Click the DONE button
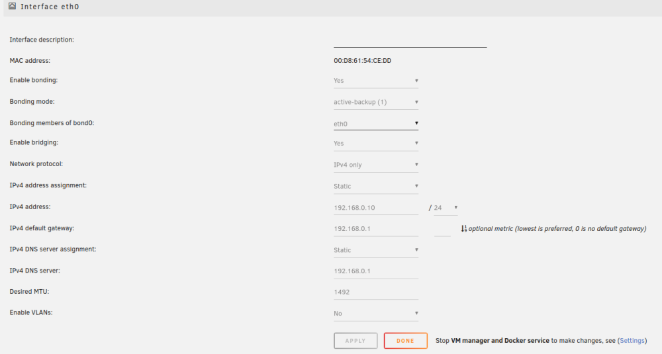 [405, 341]
